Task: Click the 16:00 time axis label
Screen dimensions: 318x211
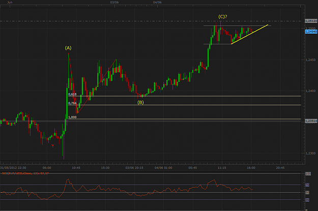Action: 251,168
